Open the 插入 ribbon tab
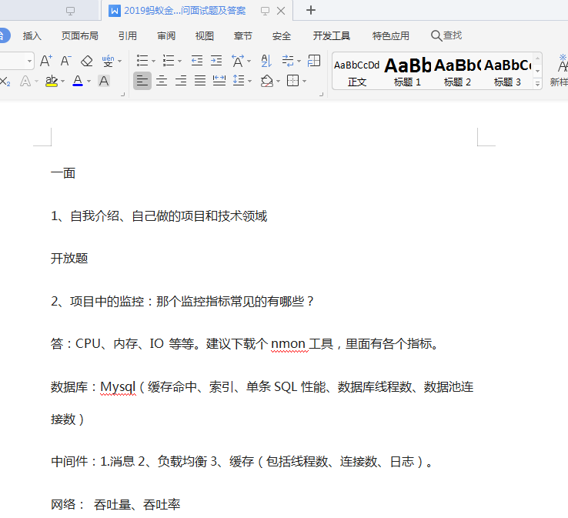 click(x=32, y=36)
